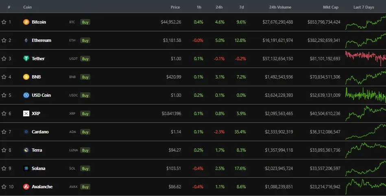
Task: Click the Ethereum logo icon
Action: point(26,40)
